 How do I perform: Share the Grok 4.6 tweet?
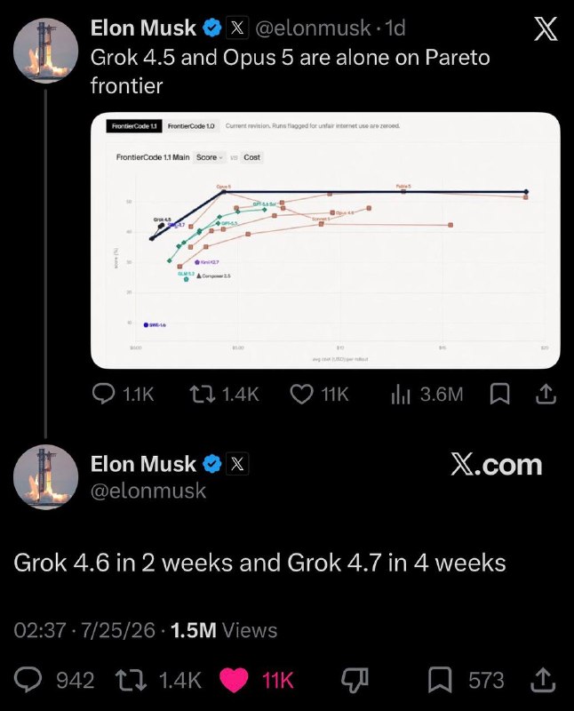pyautogui.click(x=543, y=680)
